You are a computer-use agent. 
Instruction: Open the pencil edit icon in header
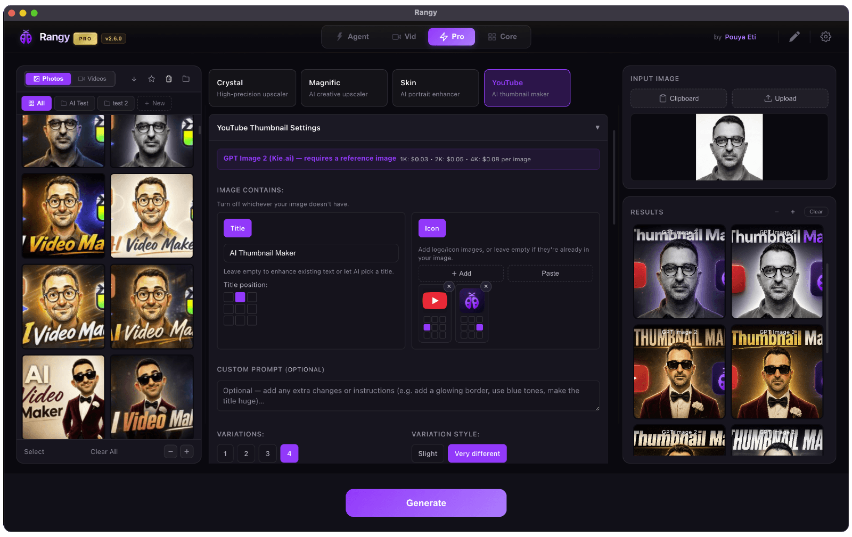(794, 37)
